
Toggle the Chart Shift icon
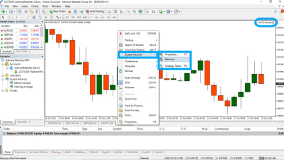coord(154,11)
